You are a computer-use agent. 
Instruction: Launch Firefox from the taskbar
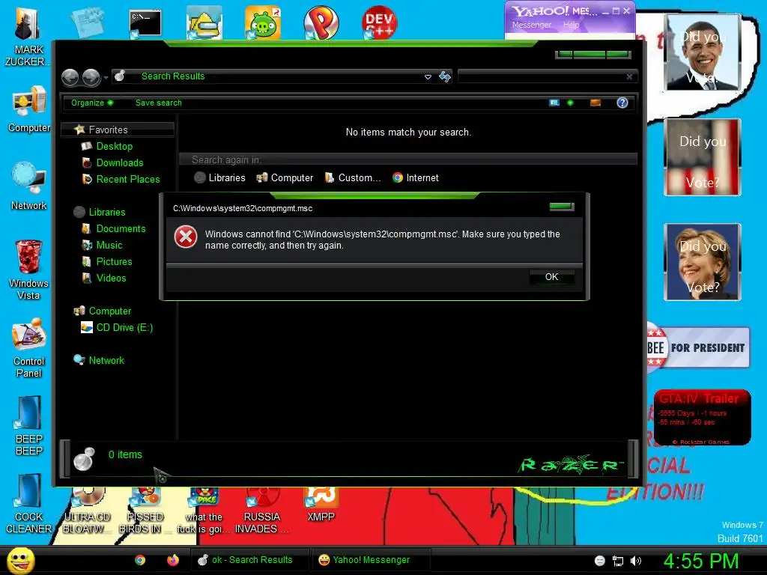pos(173,560)
